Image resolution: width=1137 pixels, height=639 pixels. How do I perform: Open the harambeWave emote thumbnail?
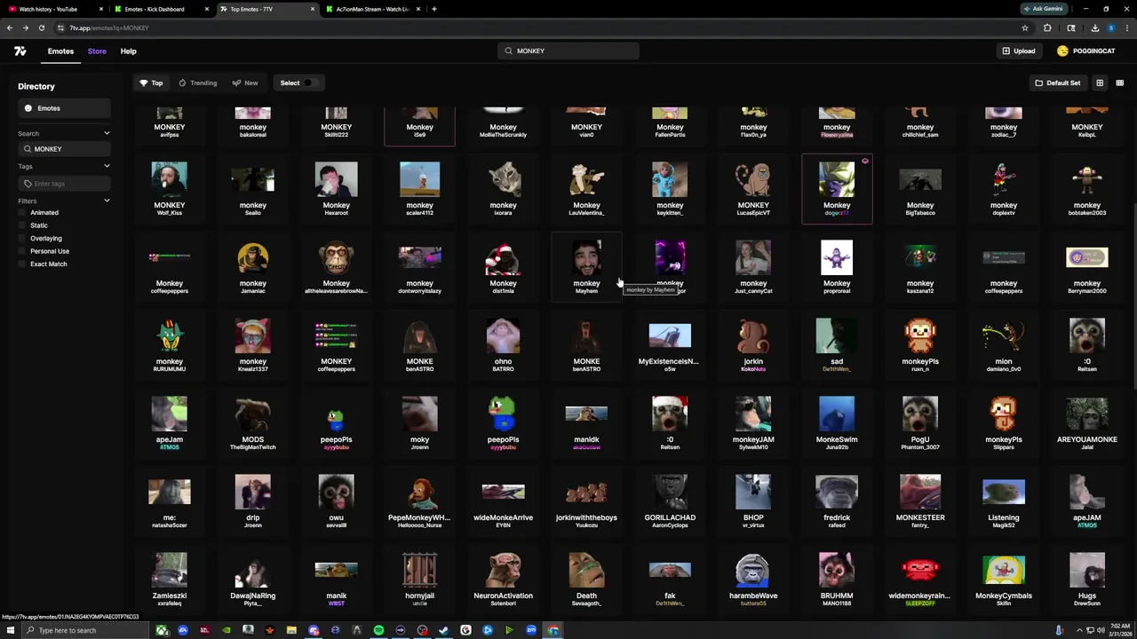click(x=753, y=572)
